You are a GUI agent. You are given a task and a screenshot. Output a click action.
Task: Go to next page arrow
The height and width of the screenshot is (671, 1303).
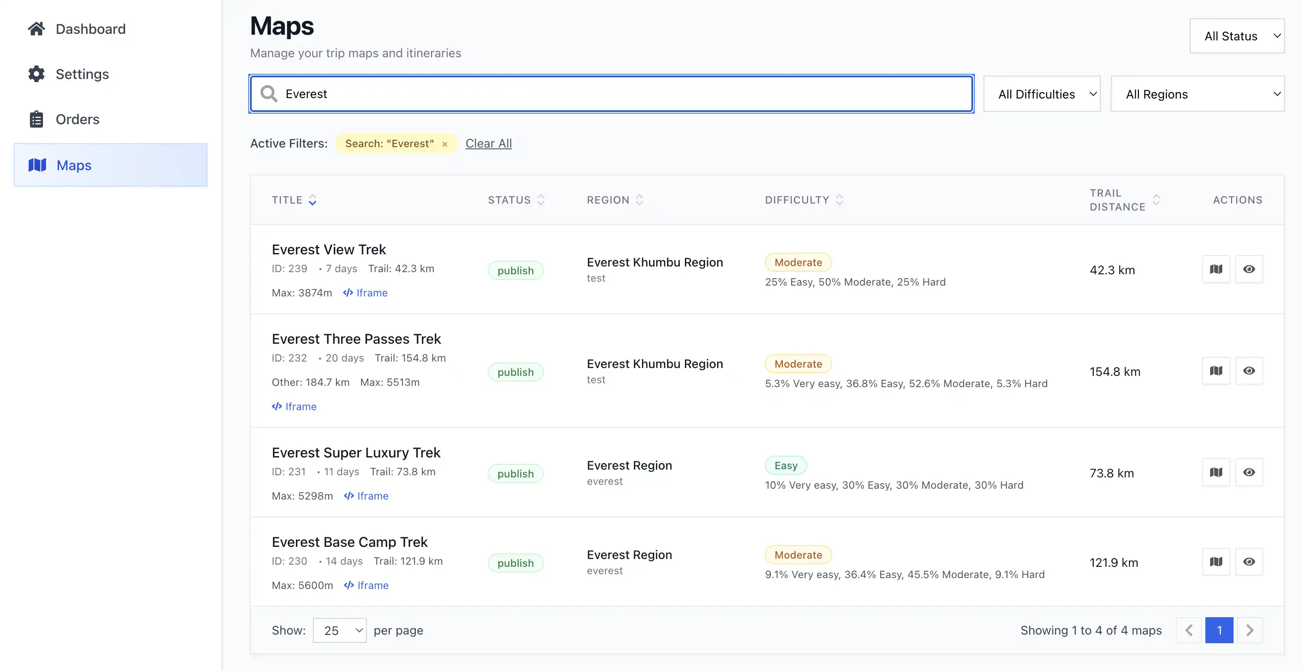[1249, 630]
